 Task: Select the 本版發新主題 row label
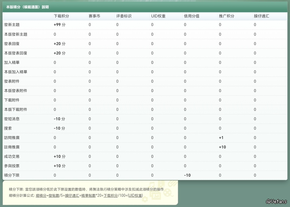[x=16, y=34]
